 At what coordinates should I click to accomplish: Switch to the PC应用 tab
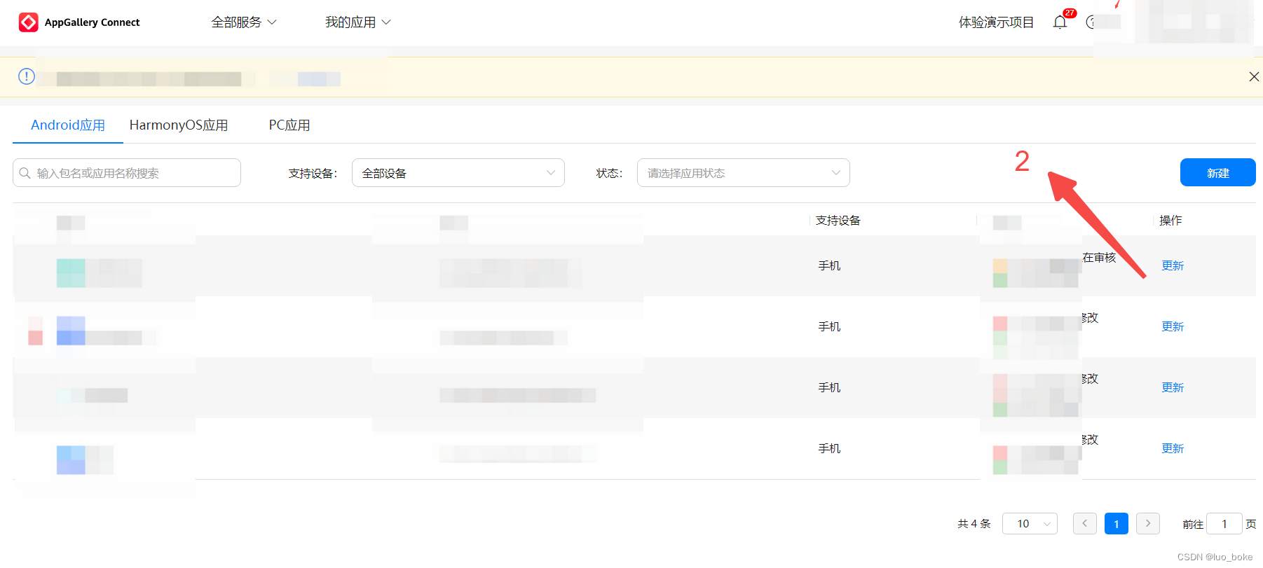(289, 125)
